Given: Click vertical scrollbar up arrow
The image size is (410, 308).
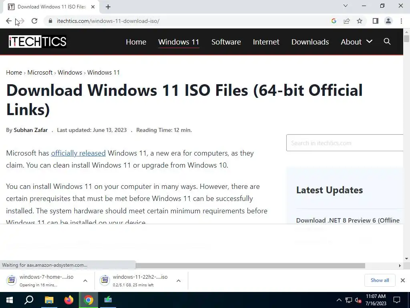Looking at the screenshot, I should 406,32.
